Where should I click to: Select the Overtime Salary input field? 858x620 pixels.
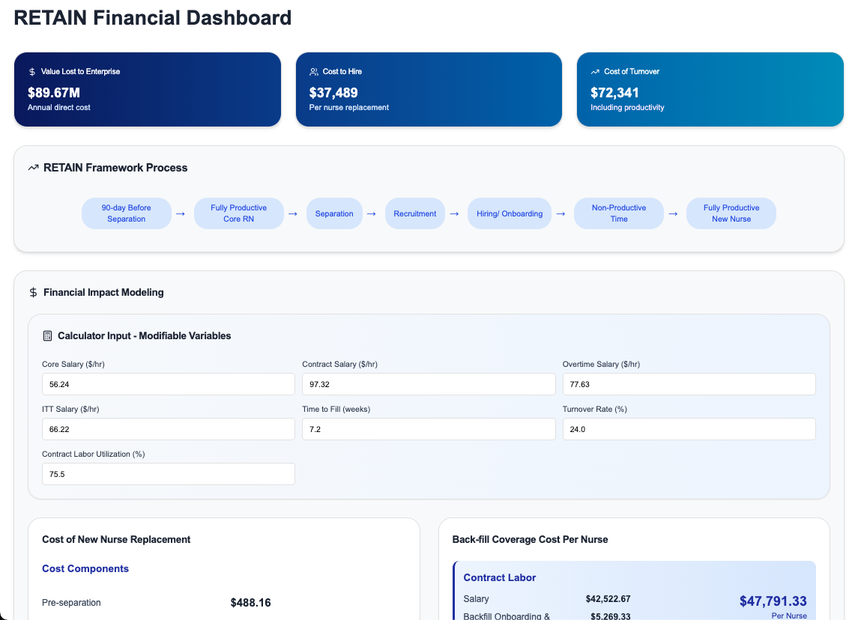[x=689, y=383]
